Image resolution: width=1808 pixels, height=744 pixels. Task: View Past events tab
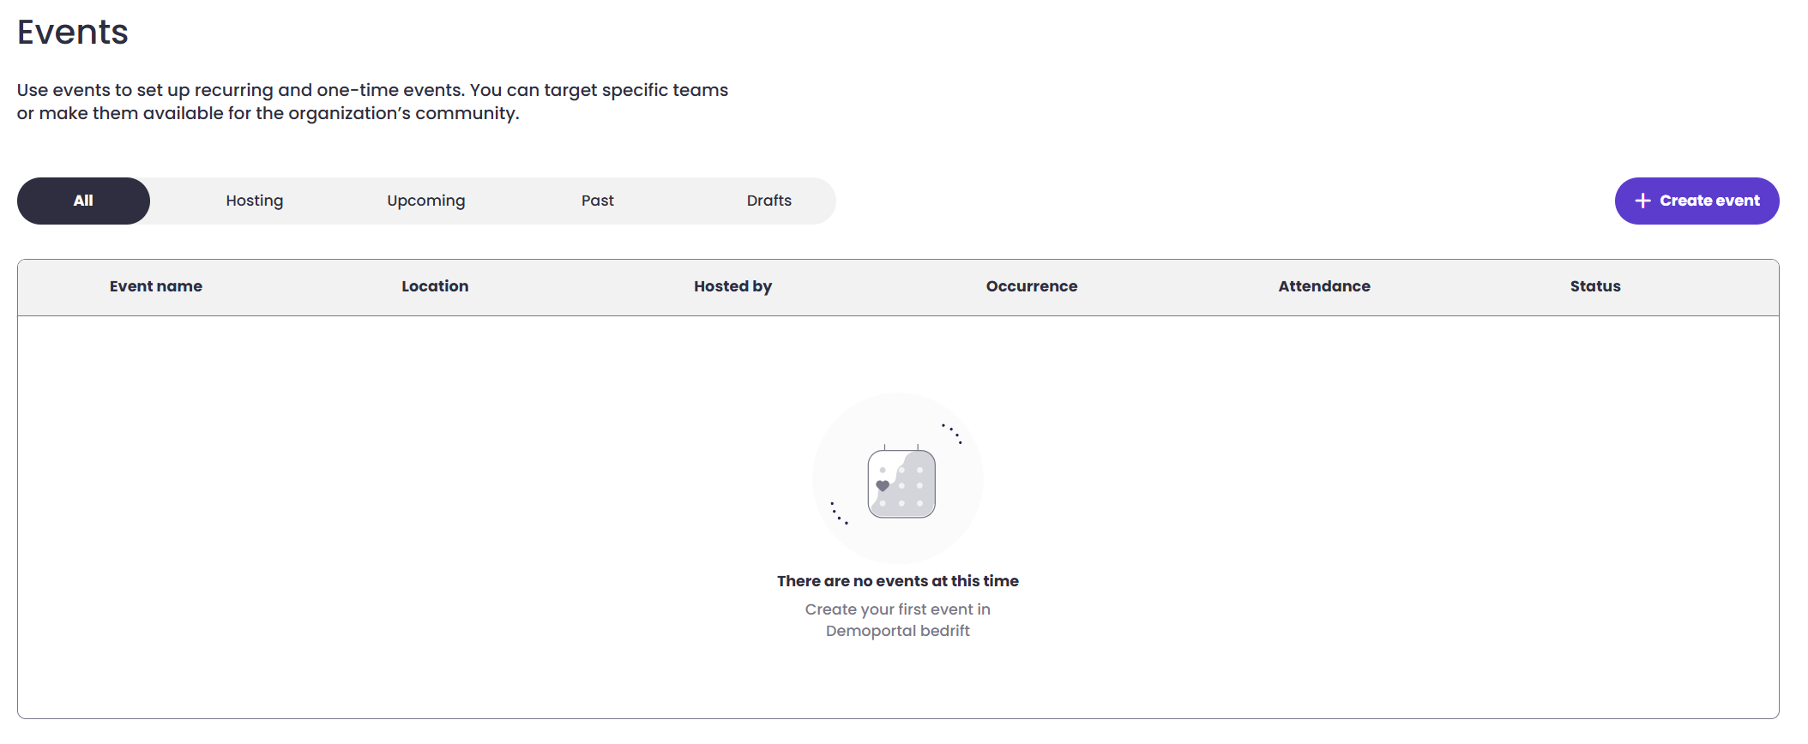click(598, 201)
